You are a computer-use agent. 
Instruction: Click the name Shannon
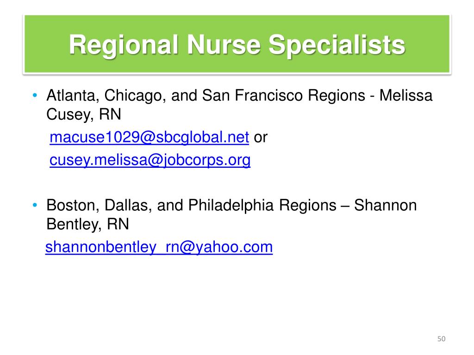pyautogui.click(x=386, y=206)
